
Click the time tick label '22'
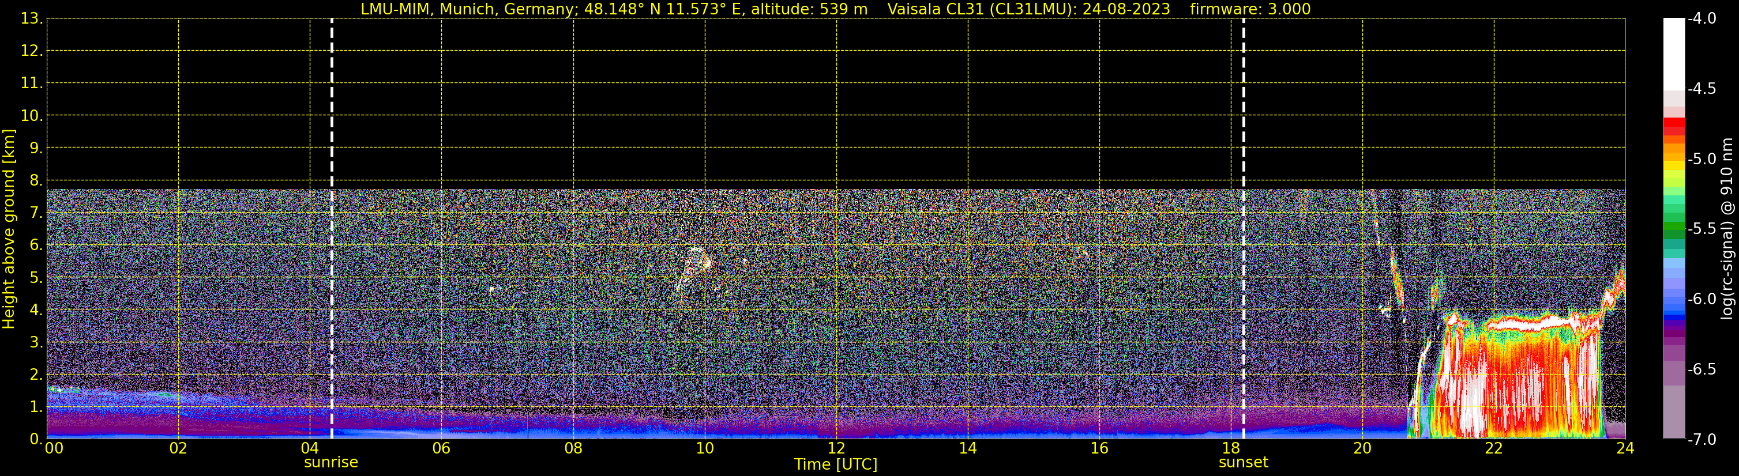click(x=1494, y=448)
